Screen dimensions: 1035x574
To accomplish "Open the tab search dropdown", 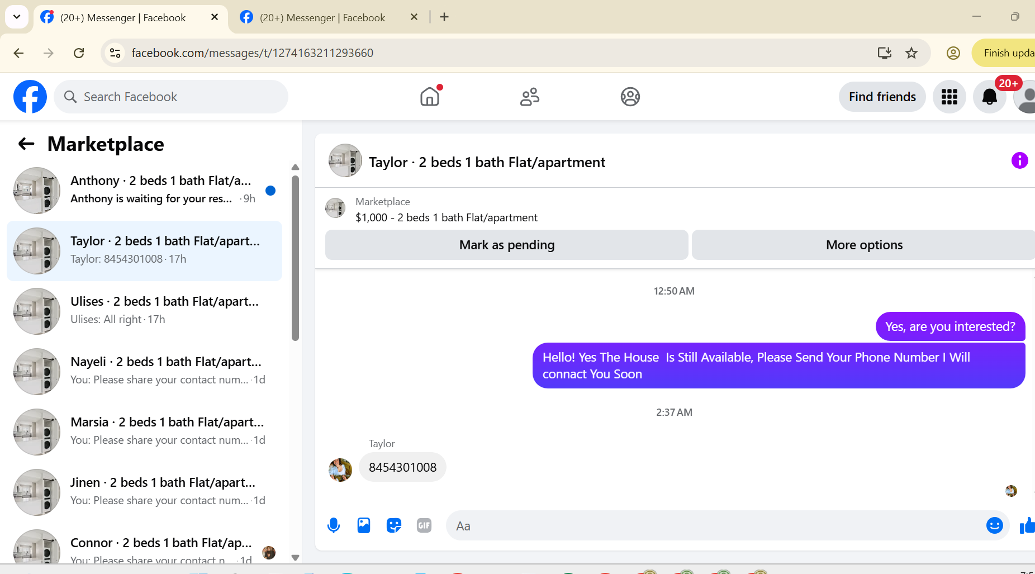I will click(17, 17).
